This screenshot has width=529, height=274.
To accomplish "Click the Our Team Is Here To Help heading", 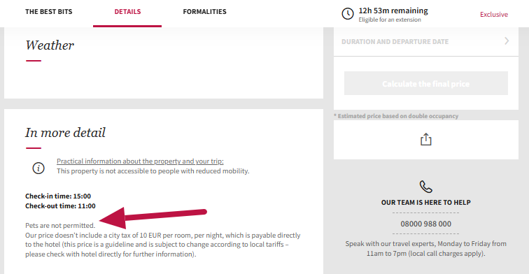I will coord(425,203).
